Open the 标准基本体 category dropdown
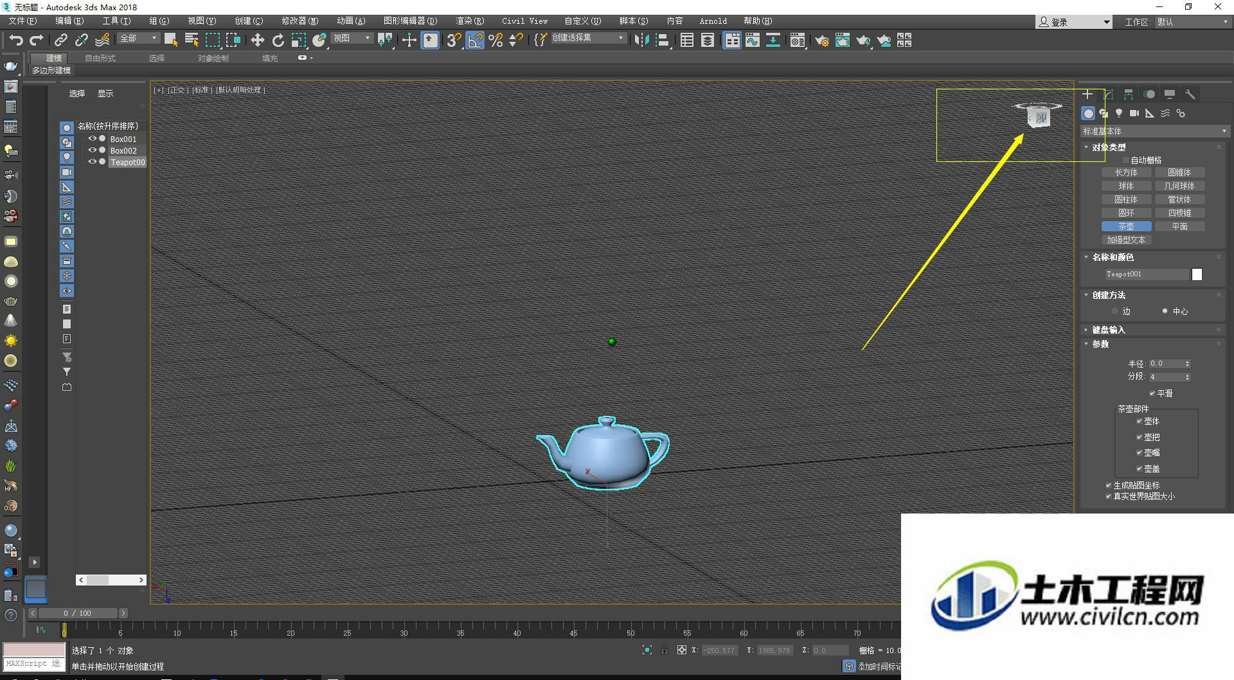This screenshot has width=1234, height=680. pyautogui.click(x=1154, y=131)
